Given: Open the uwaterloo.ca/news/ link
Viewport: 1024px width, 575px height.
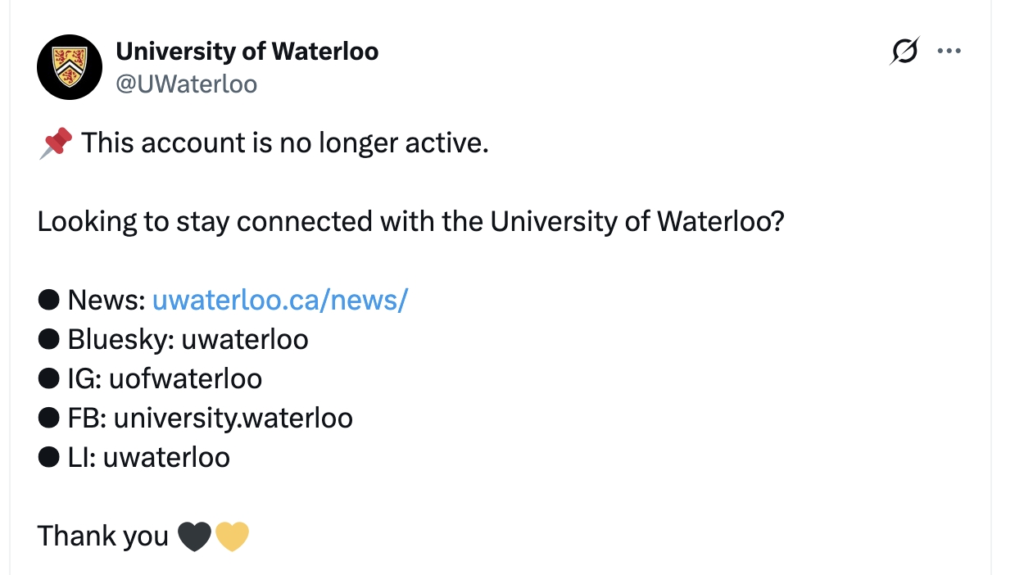Looking at the screenshot, I should (x=279, y=301).
